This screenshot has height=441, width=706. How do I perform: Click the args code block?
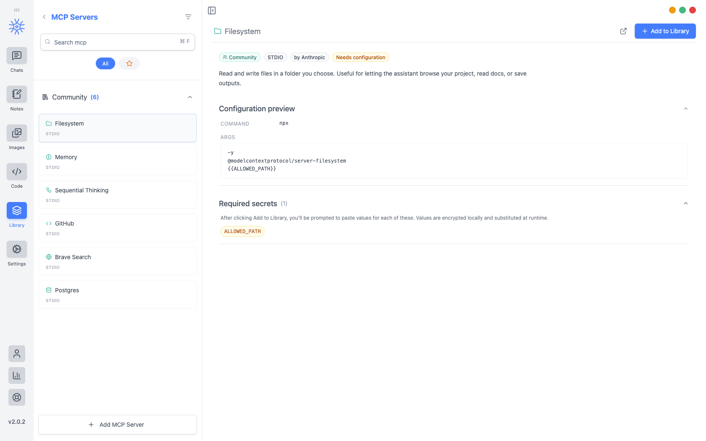pyautogui.click(x=454, y=161)
